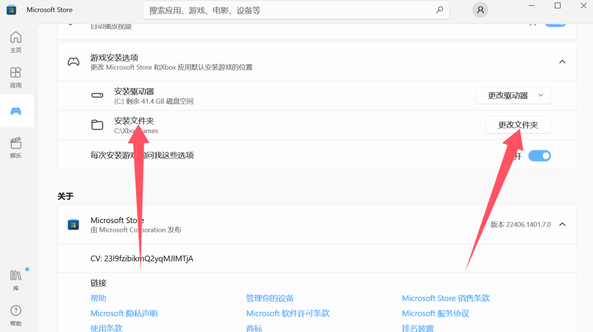Click the version text 版本 22406.1401.7.0

pyautogui.click(x=521, y=224)
